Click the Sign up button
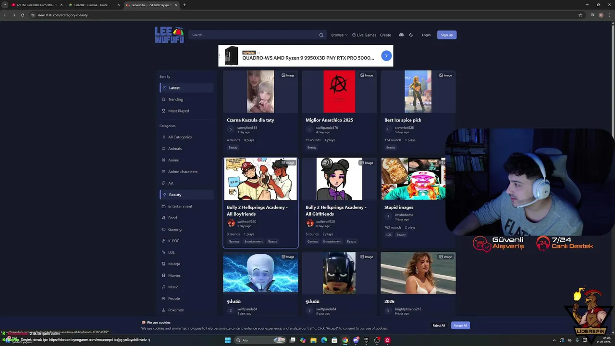 [447, 35]
